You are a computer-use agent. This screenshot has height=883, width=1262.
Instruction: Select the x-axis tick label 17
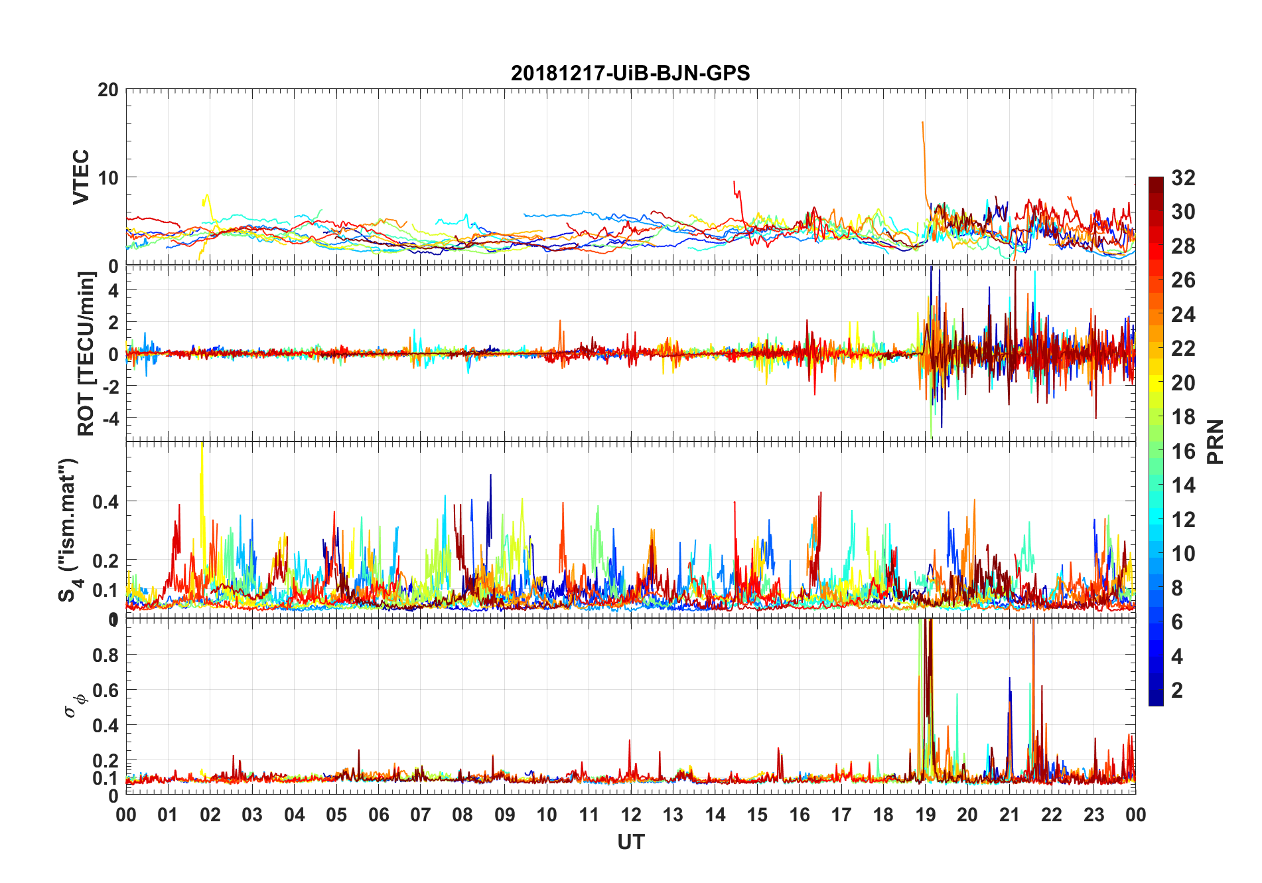coord(841,815)
